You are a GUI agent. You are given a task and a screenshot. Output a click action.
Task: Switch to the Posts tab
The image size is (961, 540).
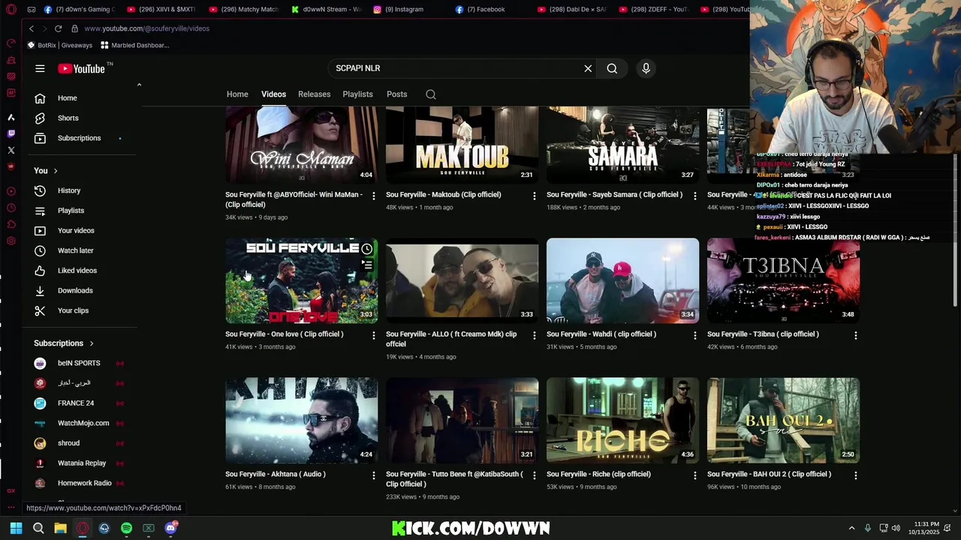[x=396, y=94]
